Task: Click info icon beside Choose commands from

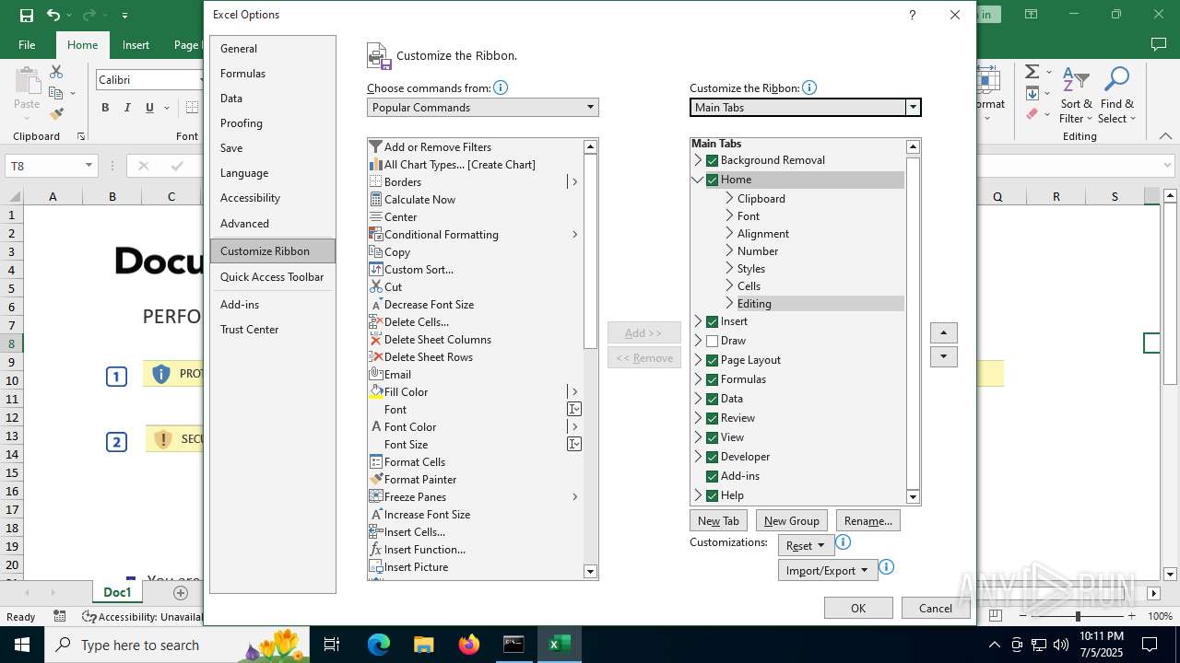Action: 501,88
